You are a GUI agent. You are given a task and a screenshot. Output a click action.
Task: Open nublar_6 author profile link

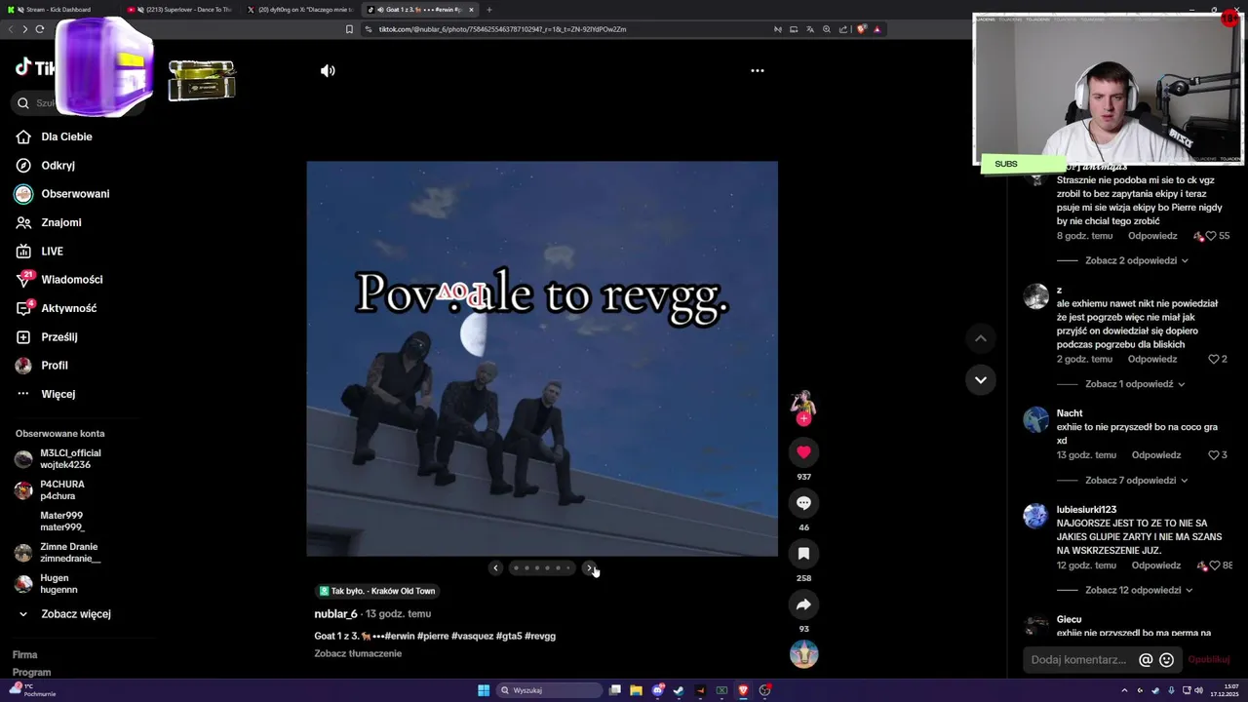(x=335, y=614)
